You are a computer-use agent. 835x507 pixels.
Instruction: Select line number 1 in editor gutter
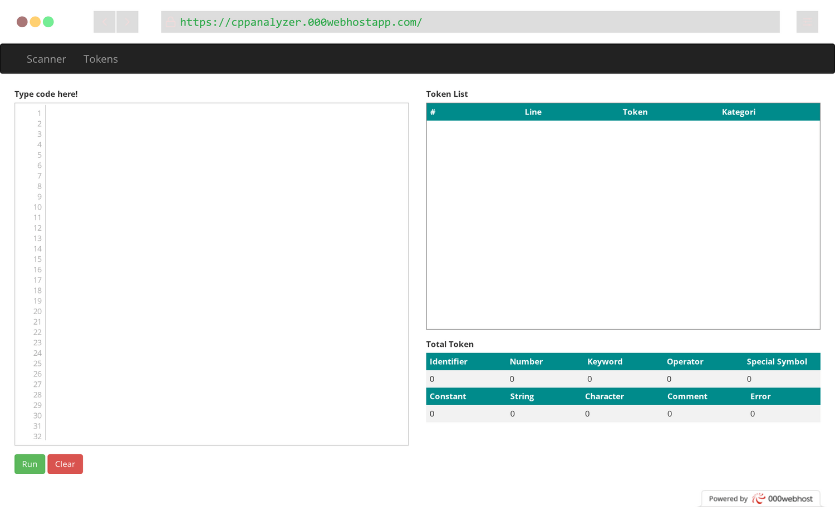(39, 113)
